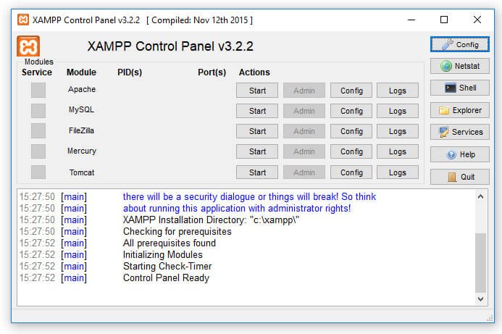
Task: Start the MySQL module
Action: pos(257,111)
